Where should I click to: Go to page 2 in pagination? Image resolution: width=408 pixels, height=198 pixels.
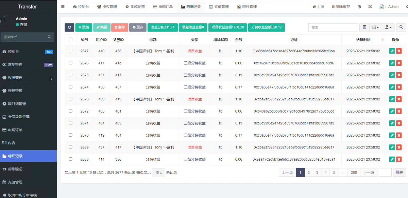[309, 173]
